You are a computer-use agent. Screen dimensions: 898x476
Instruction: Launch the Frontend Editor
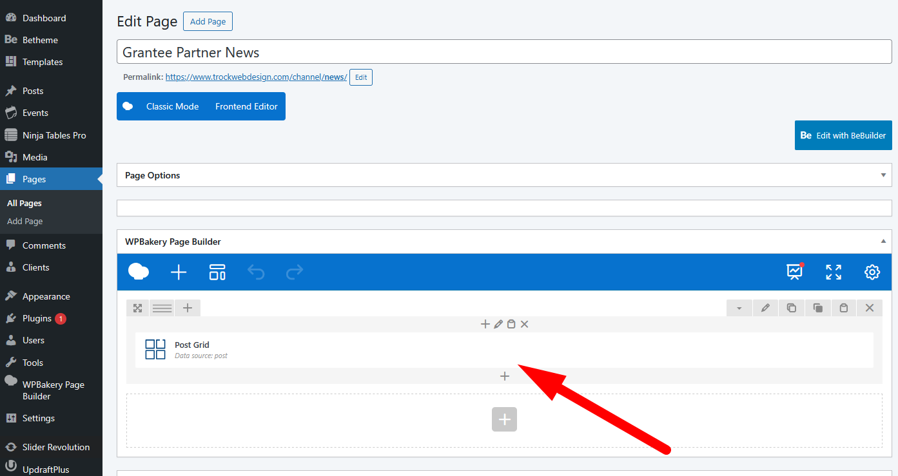pos(246,106)
